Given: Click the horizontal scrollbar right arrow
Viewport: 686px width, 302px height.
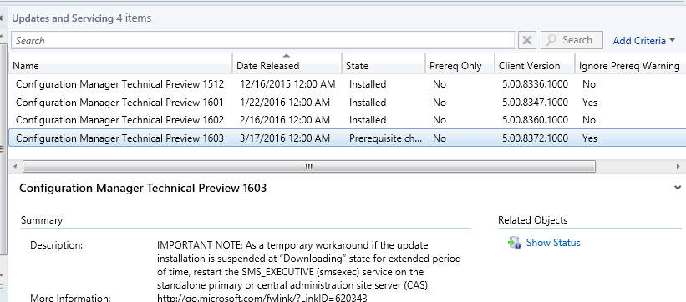Looking at the screenshot, I should click(x=678, y=167).
